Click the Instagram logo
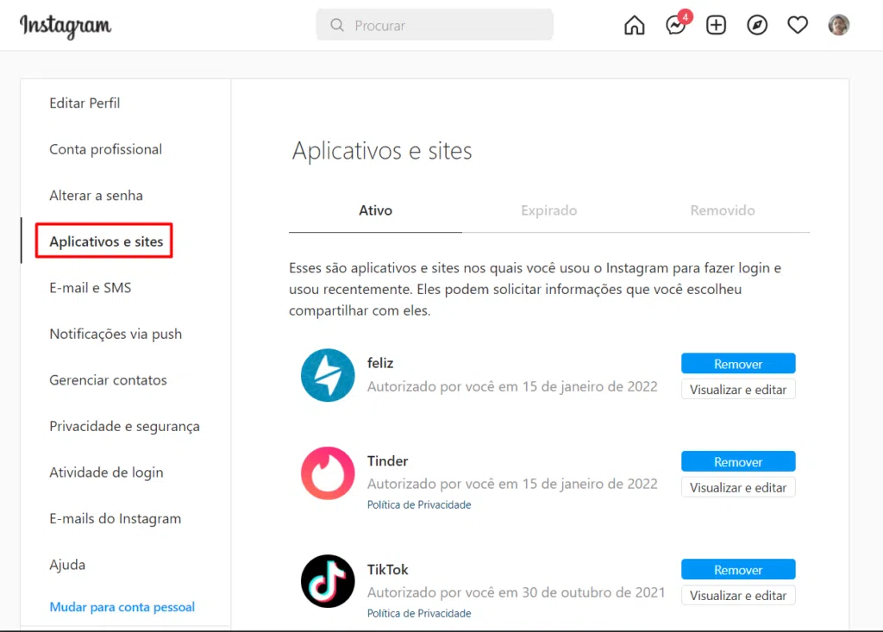883x632 pixels. coord(65,26)
